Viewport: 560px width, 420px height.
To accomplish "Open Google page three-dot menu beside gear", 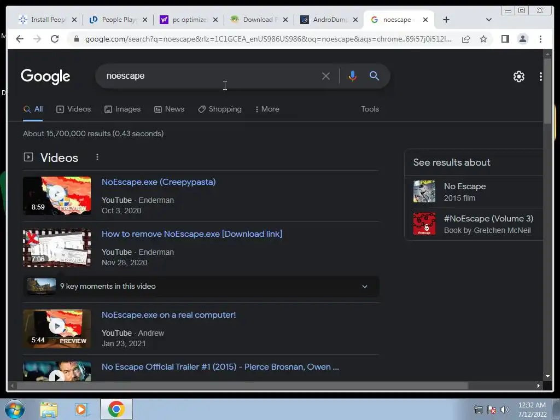I will pyautogui.click(x=540, y=77).
